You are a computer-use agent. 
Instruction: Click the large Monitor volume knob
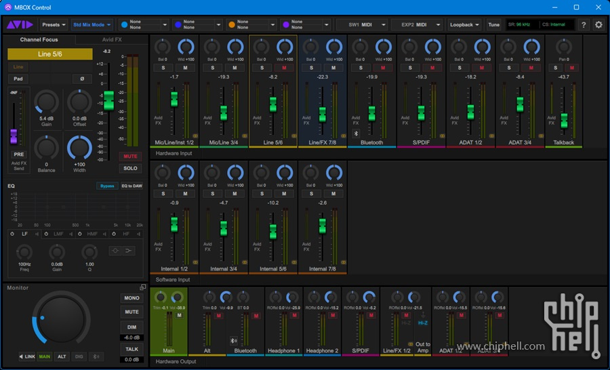click(x=62, y=318)
